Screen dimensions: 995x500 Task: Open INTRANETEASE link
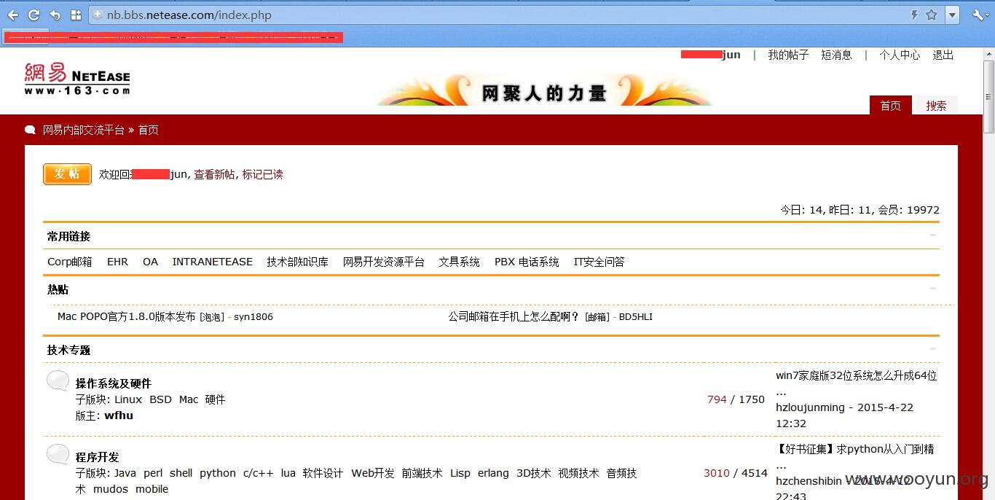213,262
